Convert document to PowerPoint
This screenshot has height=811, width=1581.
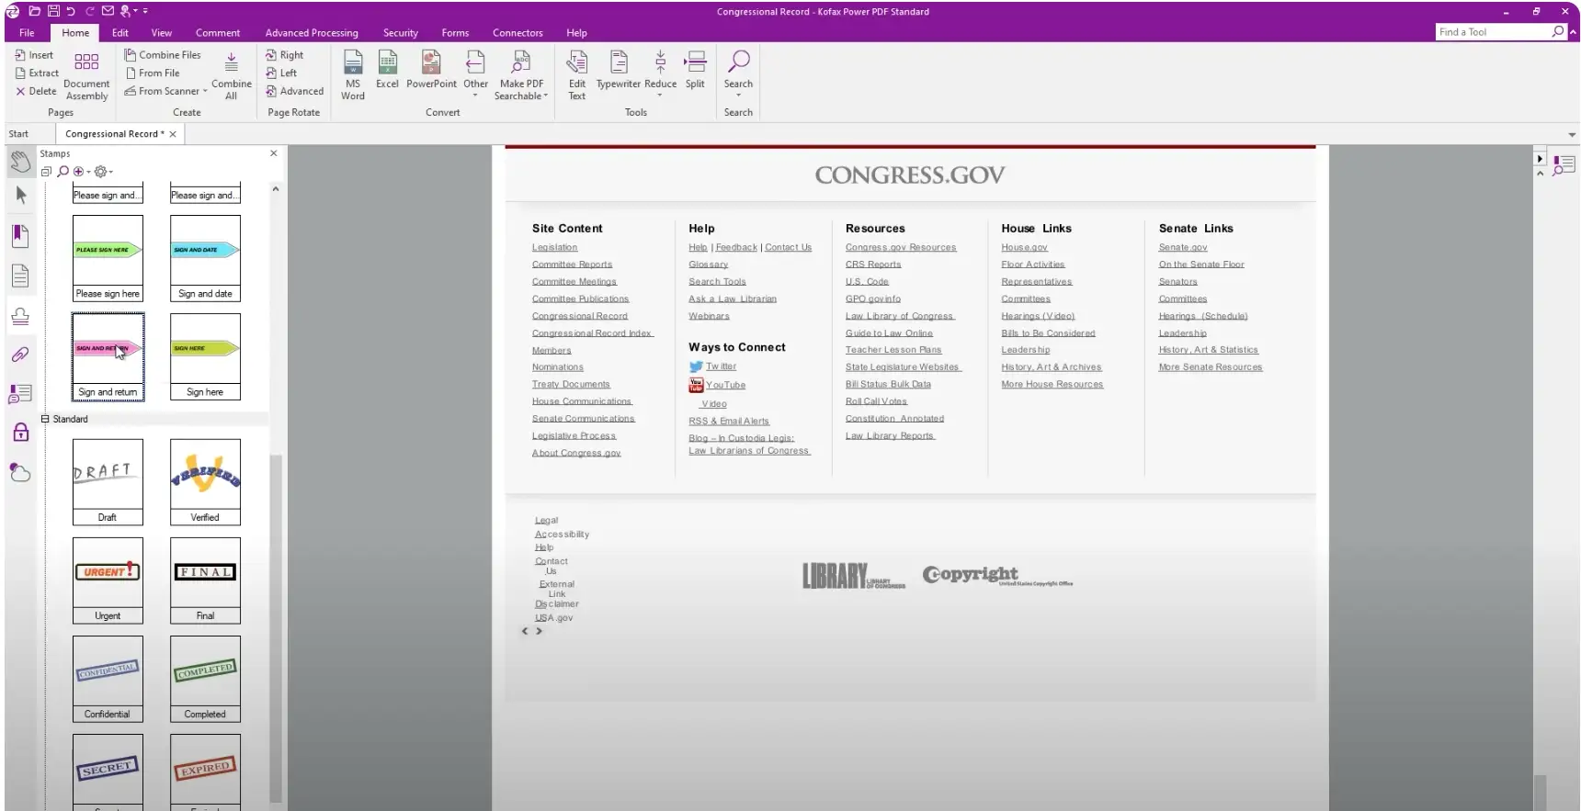click(431, 71)
